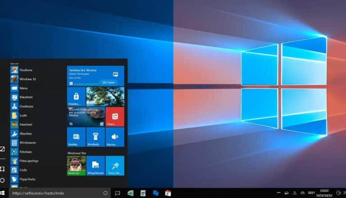Open the "Windoswen" grid icon app
The width and height of the screenshot is (346, 198).
(23, 143)
